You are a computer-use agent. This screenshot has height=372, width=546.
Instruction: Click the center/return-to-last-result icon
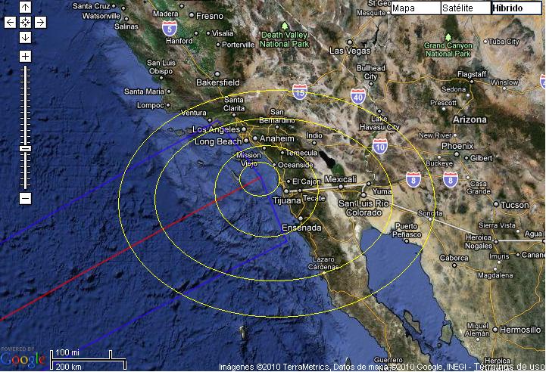(25, 22)
